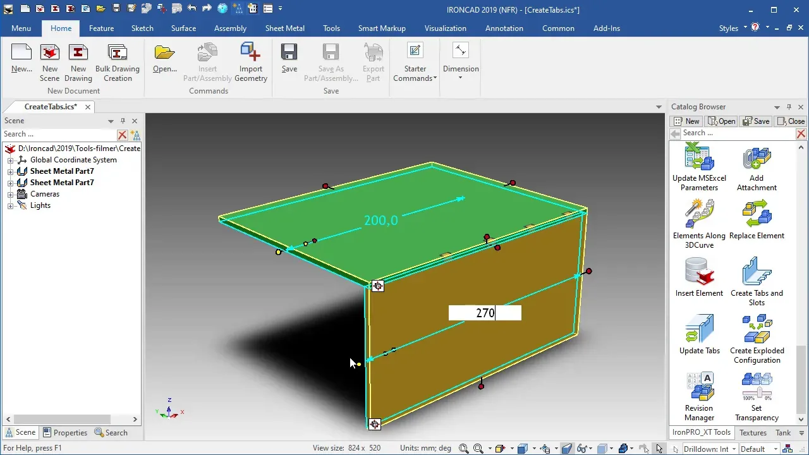Close the CreateTabs.ics document tab
809x455 pixels.
[x=88, y=107]
